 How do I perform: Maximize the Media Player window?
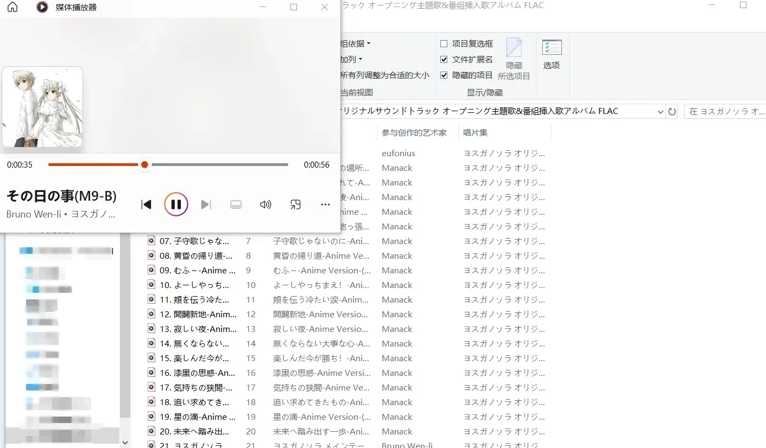294,7
